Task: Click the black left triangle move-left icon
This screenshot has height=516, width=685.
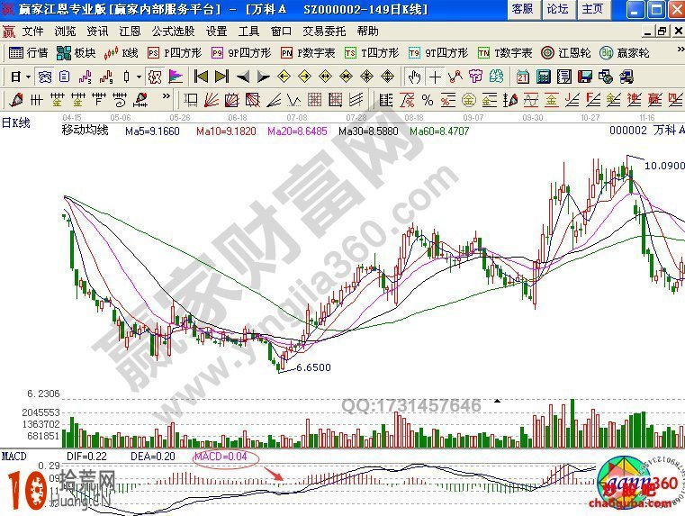Action: [x=243, y=77]
